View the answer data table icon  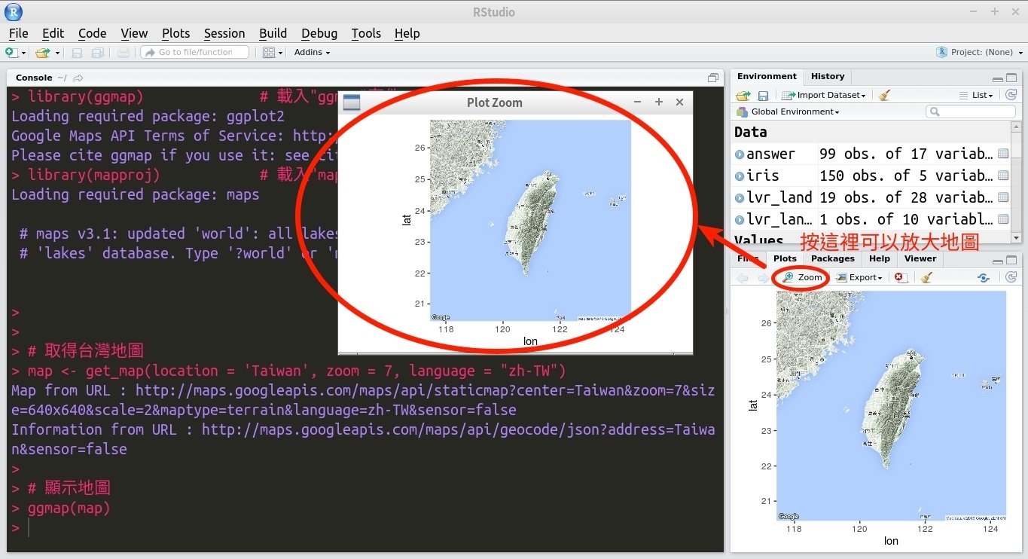[x=1003, y=154]
